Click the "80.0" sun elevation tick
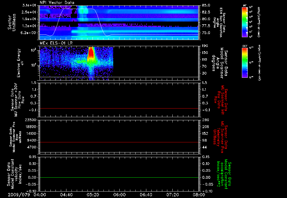 [x=206, y=19]
